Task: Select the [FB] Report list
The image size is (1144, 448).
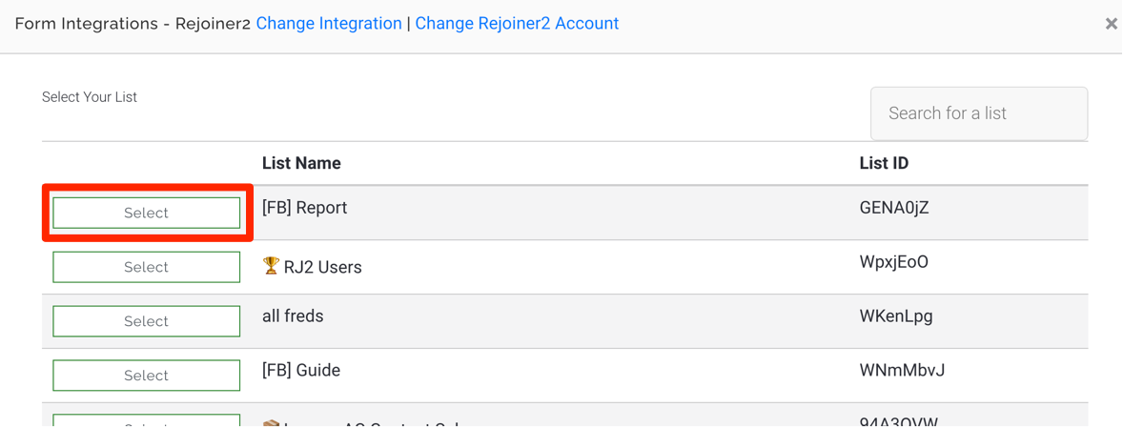Action: point(146,213)
